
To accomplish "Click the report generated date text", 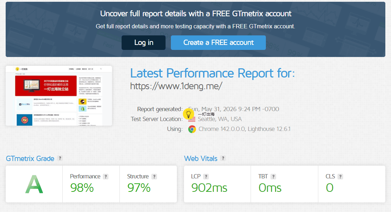I will click(x=234, y=109).
